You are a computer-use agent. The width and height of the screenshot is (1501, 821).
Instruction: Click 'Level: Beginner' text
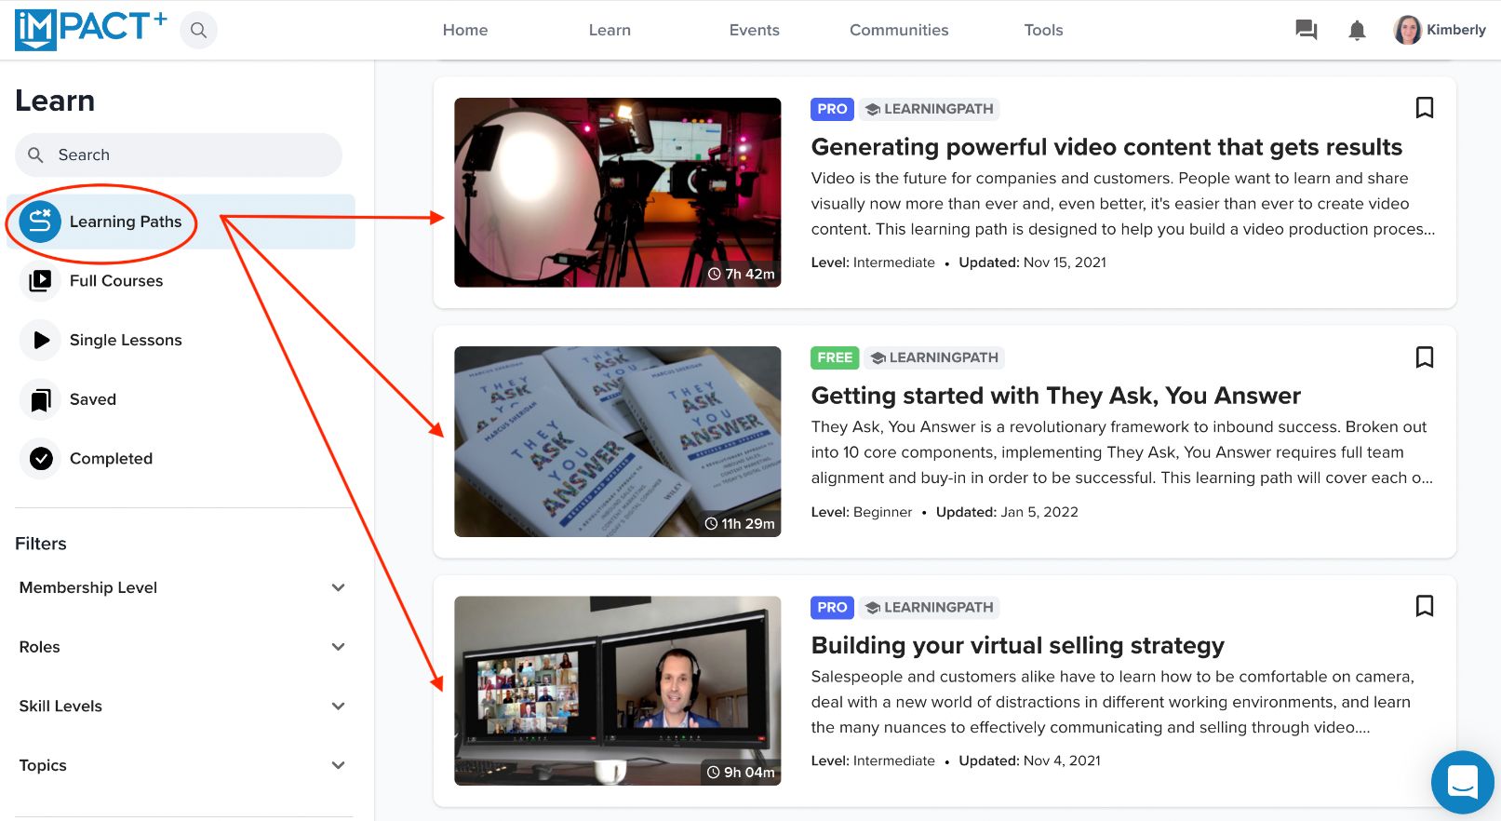862,512
